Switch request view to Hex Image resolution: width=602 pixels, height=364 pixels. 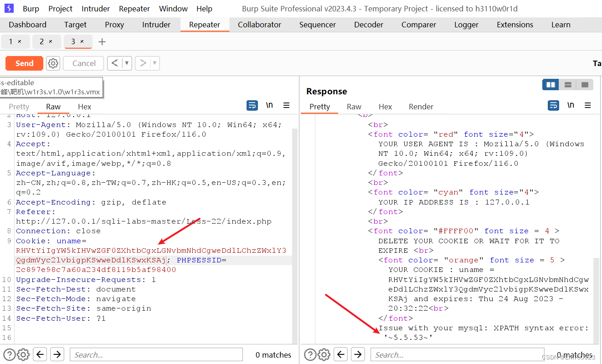(84, 106)
